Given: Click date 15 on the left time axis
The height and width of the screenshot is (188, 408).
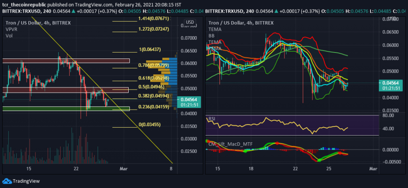Looking at the screenshot, I should (x=29, y=169).
